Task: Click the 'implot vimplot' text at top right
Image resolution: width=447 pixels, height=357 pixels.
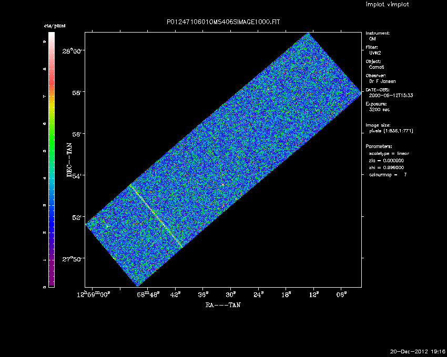Action: pos(387,5)
